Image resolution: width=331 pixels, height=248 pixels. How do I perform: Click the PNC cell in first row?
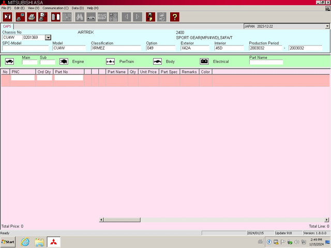click(x=23, y=78)
